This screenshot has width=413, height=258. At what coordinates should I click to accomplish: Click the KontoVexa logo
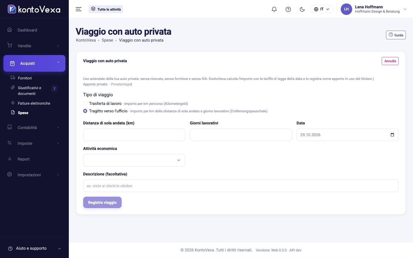(34, 9)
